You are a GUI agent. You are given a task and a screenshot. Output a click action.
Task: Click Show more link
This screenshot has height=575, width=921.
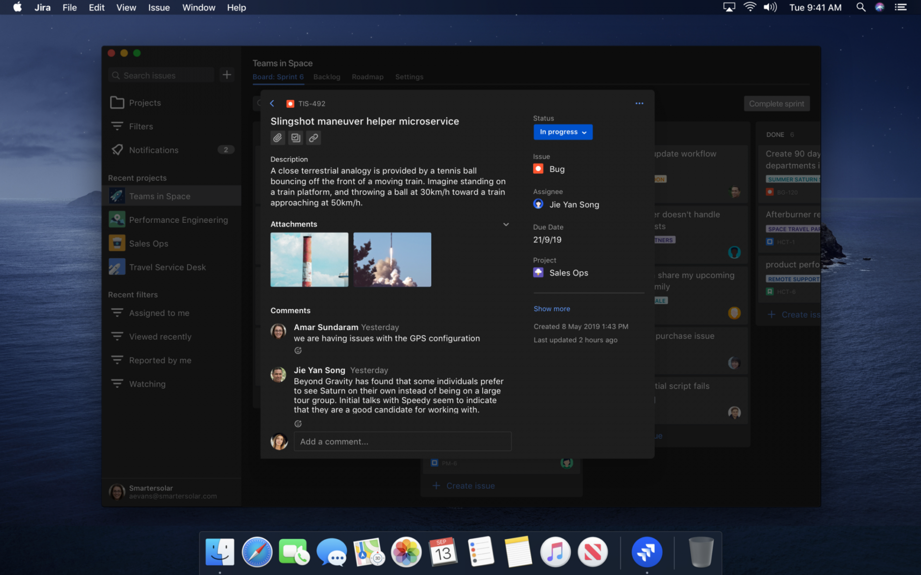tap(552, 309)
